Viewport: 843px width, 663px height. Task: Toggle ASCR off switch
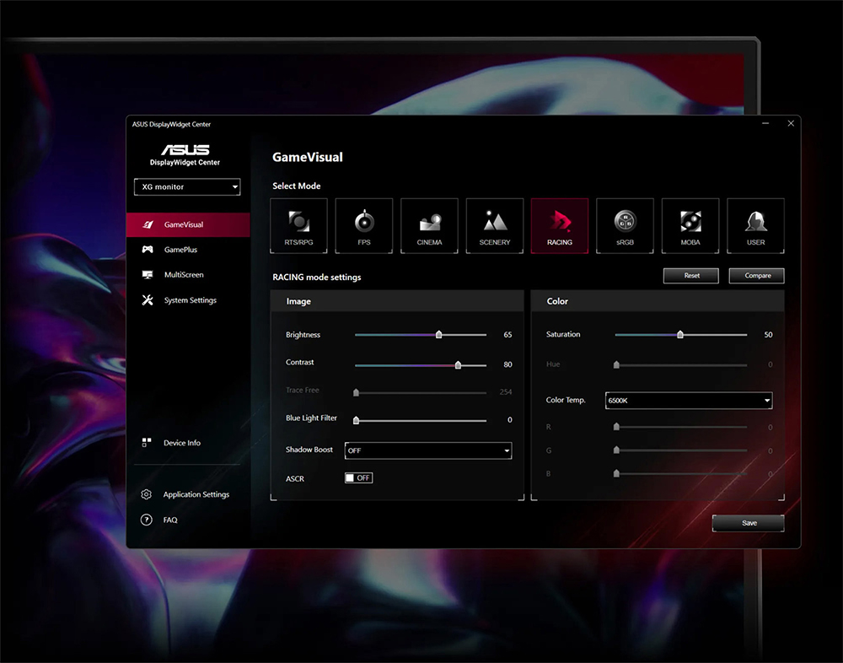[x=358, y=477]
